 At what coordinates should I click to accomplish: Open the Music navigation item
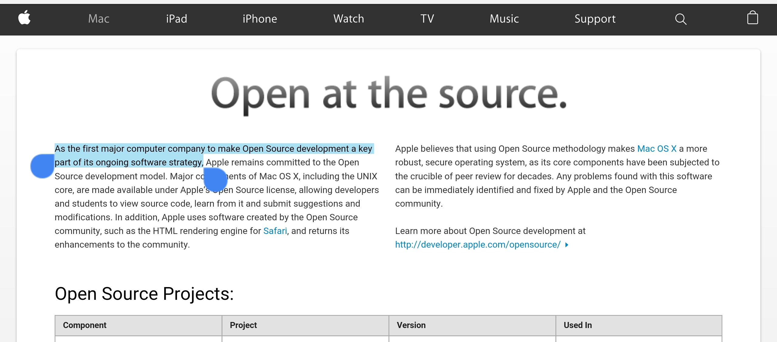coord(504,19)
